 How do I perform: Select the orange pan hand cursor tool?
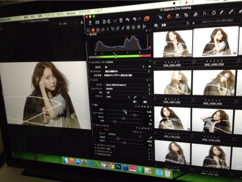click(169, 16)
